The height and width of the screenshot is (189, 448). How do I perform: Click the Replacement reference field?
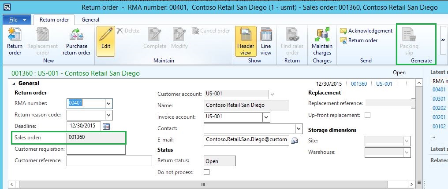tap(390, 103)
